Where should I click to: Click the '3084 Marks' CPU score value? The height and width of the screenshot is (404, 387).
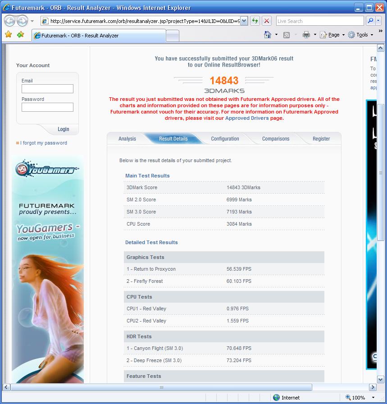click(239, 224)
